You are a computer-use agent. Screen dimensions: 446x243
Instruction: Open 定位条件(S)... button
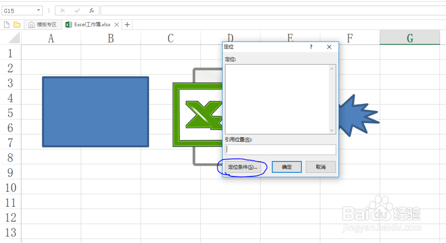click(x=243, y=167)
